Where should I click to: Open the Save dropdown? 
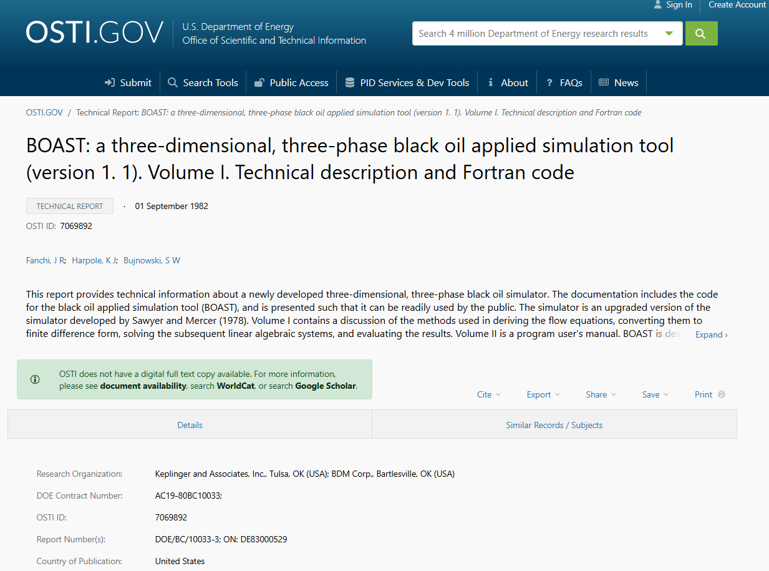point(655,394)
